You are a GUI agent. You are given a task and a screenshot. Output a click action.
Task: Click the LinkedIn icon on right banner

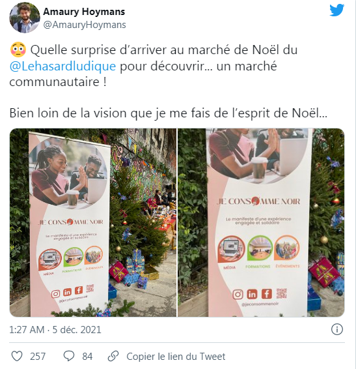[252, 294]
